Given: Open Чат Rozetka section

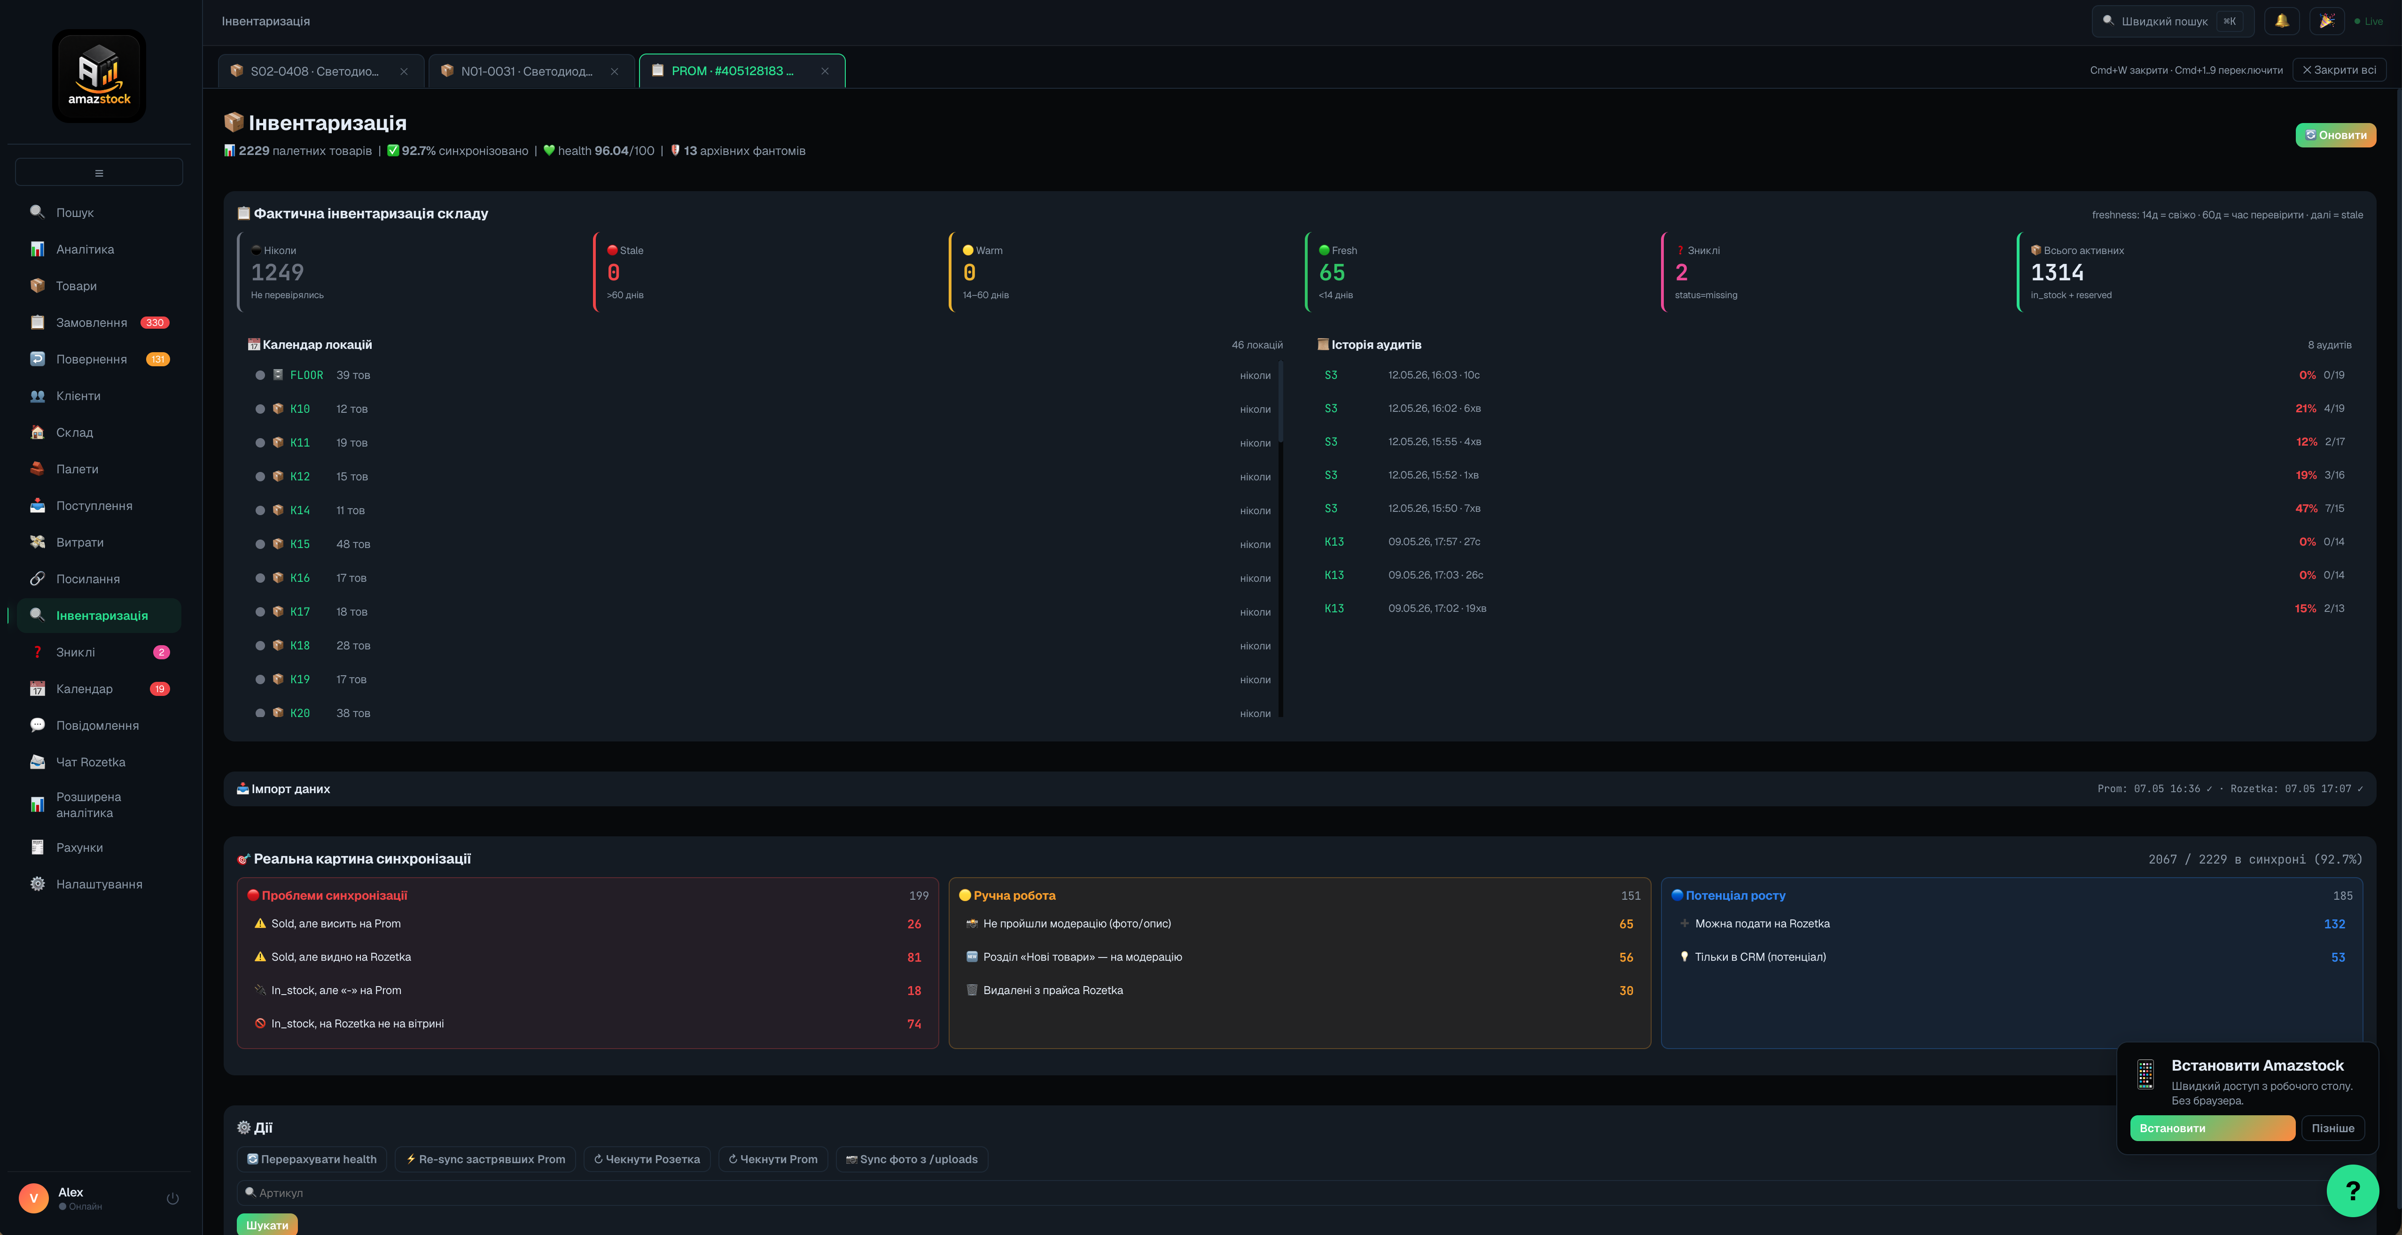Looking at the screenshot, I should (x=99, y=763).
